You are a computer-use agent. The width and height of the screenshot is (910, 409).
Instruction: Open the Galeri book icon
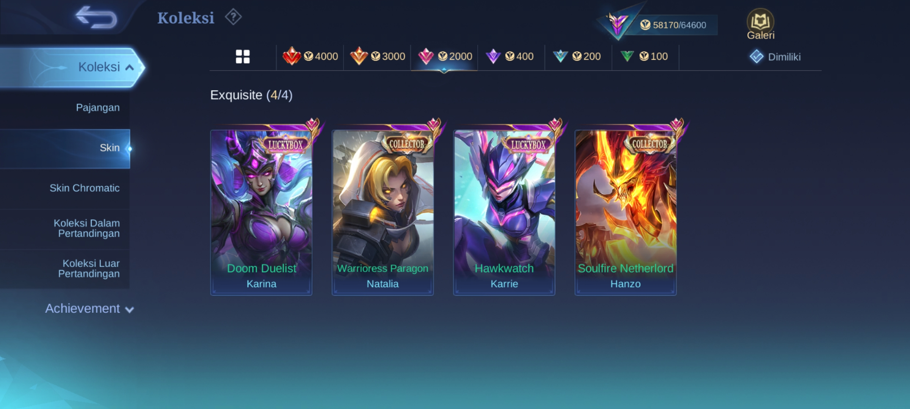click(x=760, y=24)
